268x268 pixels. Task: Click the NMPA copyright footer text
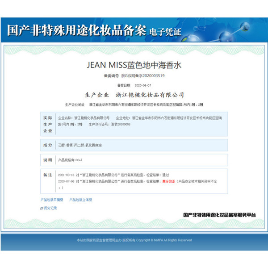(x=134, y=240)
